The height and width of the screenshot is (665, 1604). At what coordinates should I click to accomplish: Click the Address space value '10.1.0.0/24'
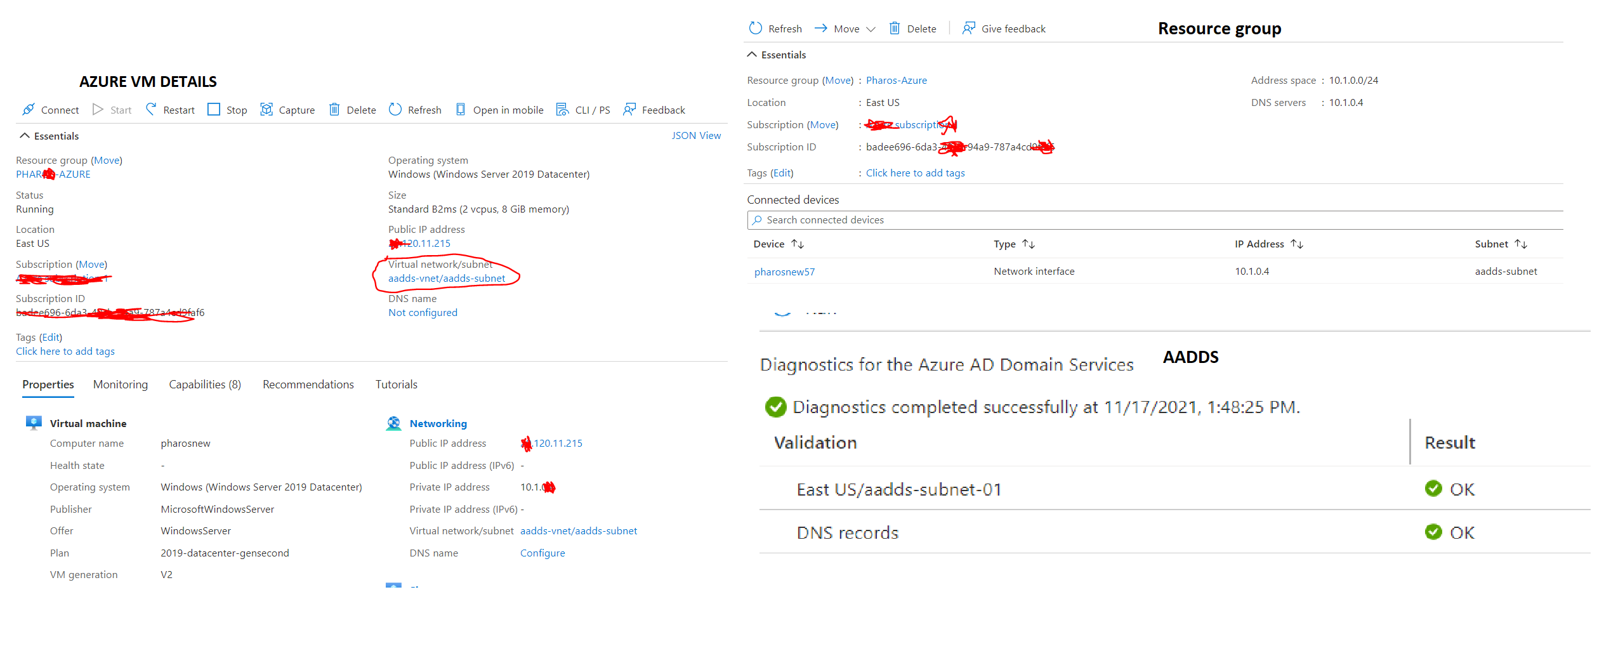pyautogui.click(x=1354, y=81)
